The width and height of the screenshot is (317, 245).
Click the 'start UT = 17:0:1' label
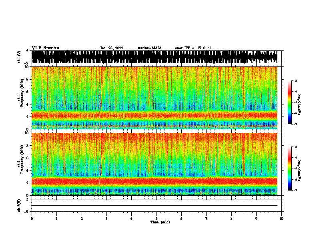pyautogui.click(x=193, y=48)
